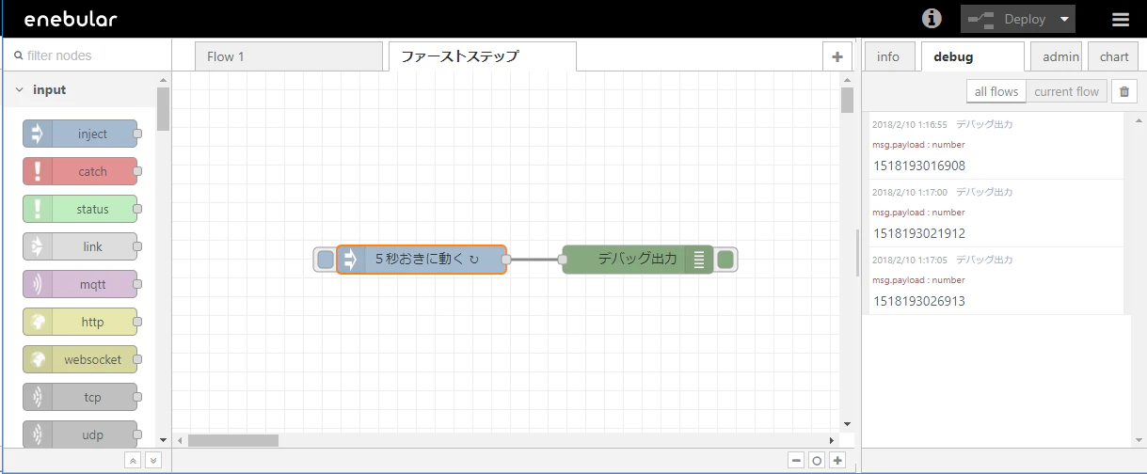Screen dimensions: 1147x474
Task: Switch to the ファーストステップ tab
Action: pyautogui.click(x=482, y=56)
